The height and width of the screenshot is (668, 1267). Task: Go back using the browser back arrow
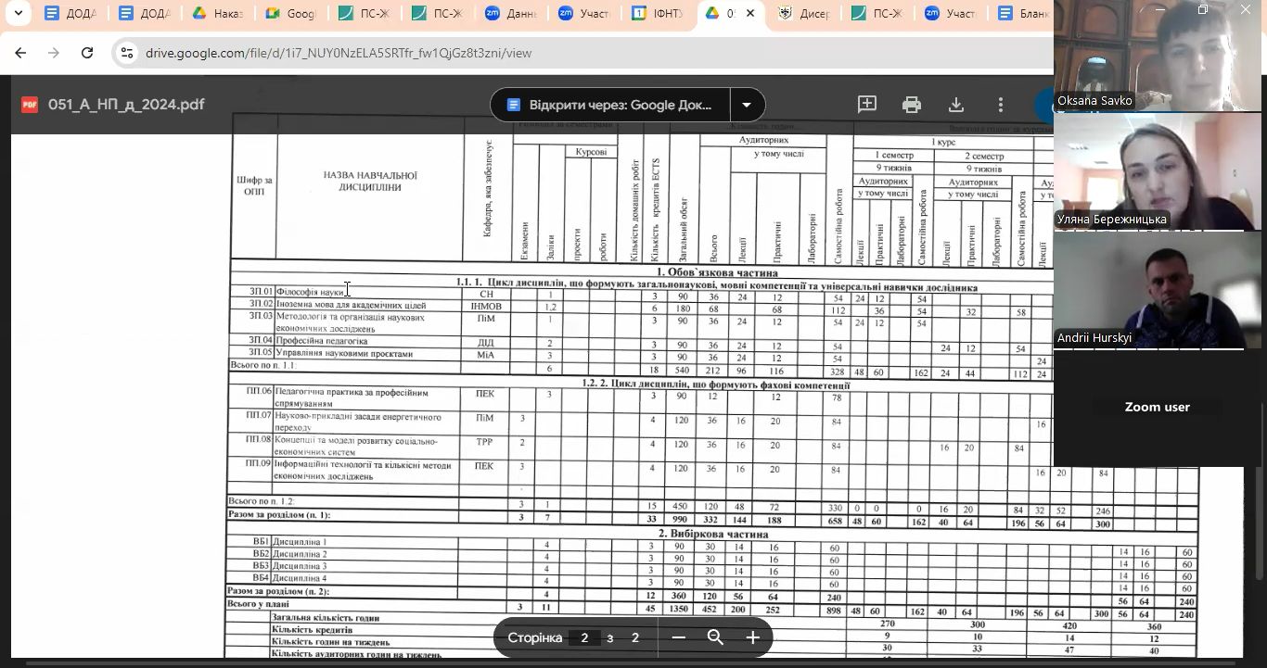click(x=20, y=53)
